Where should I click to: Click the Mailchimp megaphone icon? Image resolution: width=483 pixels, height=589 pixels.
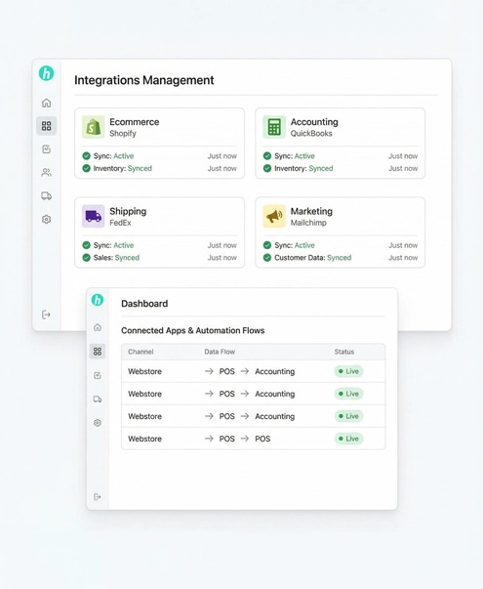pos(274,217)
